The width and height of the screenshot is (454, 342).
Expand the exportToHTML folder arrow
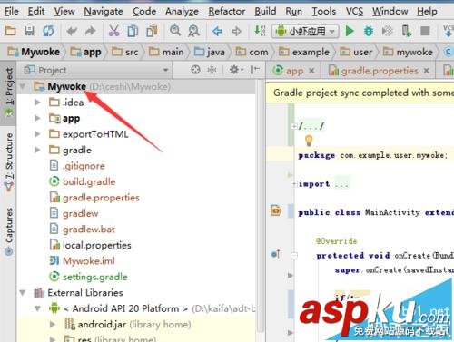(37, 133)
